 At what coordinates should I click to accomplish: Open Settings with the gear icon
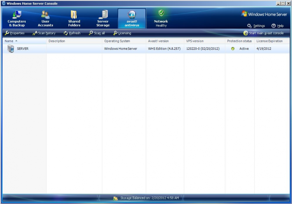249,26
